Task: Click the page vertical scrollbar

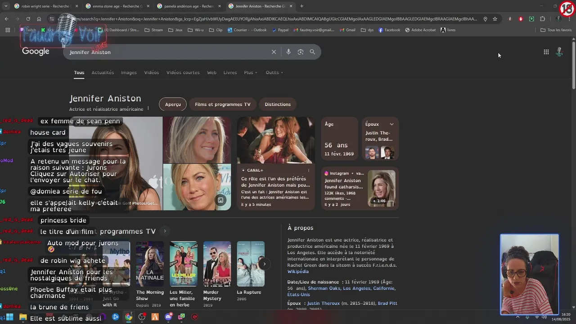Action: coord(573,65)
